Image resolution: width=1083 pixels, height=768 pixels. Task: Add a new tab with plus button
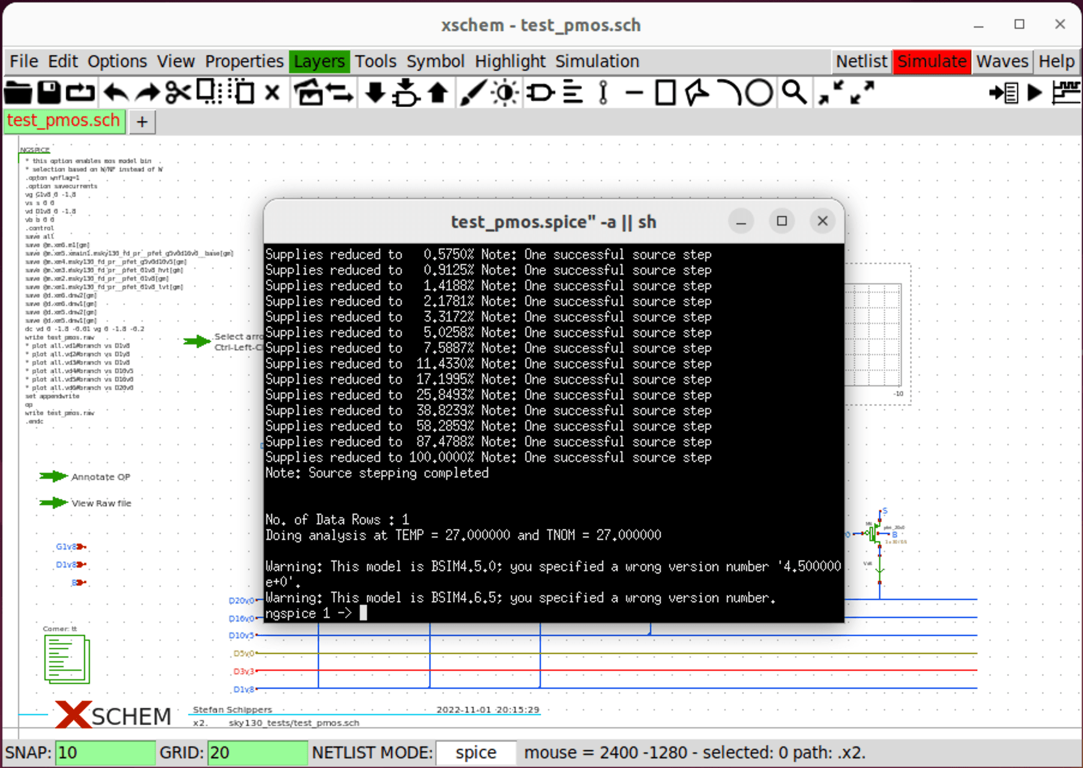coord(142,122)
